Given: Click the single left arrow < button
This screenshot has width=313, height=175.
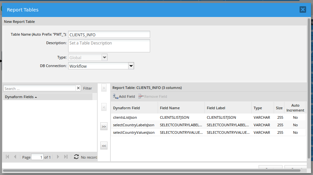Looking at the screenshot, I should [x=104, y=107].
